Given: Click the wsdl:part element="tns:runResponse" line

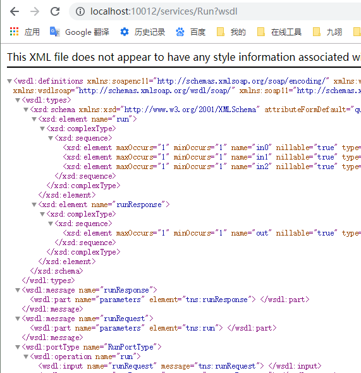Looking at the screenshot, I should pyautogui.click(x=170, y=300).
